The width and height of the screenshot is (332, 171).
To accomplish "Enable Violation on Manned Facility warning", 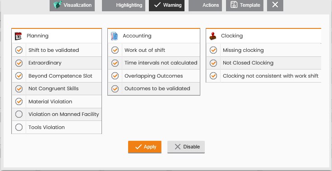I will 19,114.
